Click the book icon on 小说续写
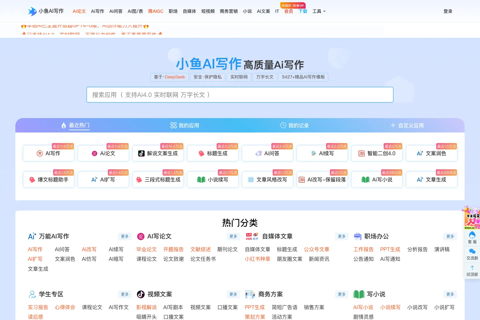The height and width of the screenshot is (320, 480). [201, 180]
